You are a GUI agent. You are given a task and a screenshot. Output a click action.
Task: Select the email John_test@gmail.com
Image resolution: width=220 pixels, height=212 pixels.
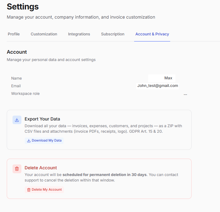point(158,86)
